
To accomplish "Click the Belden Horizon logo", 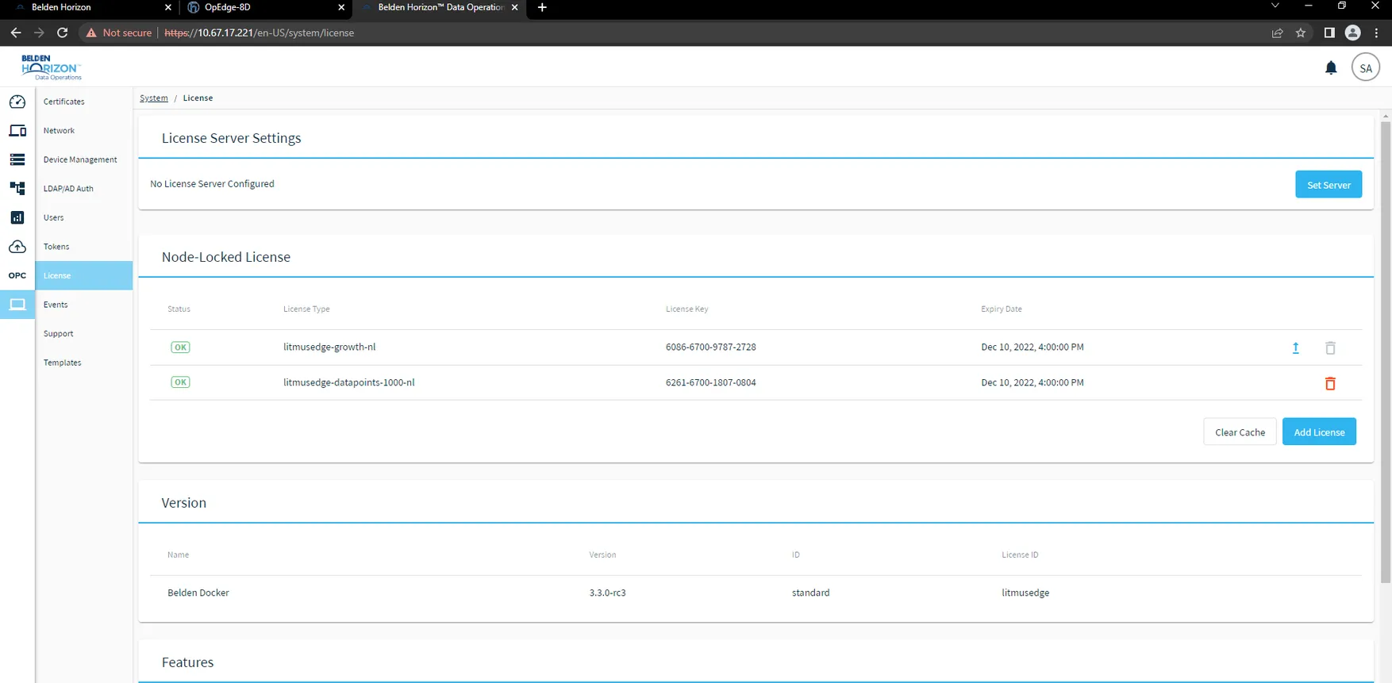I will click(x=52, y=67).
